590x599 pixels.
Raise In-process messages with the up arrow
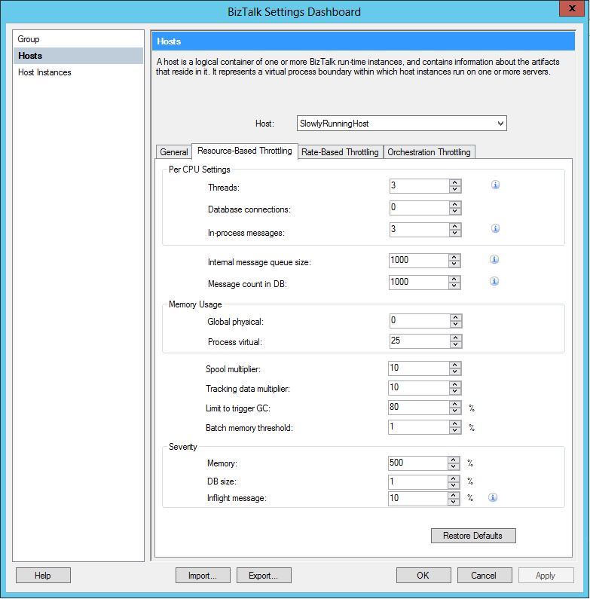coord(454,226)
